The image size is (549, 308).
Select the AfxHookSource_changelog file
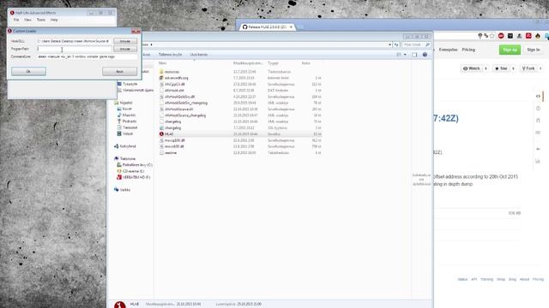[185, 115]
